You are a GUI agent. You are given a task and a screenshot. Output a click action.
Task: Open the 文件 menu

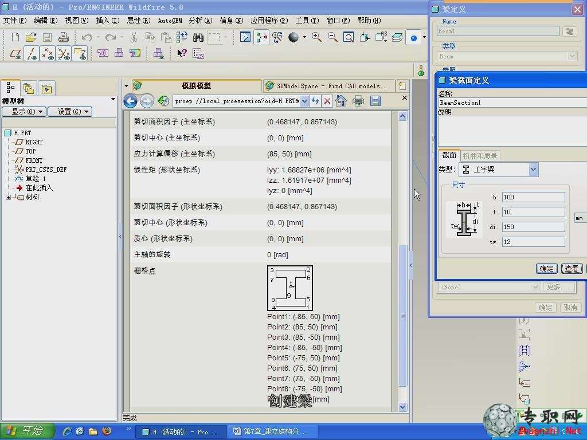tap(15, 21)
